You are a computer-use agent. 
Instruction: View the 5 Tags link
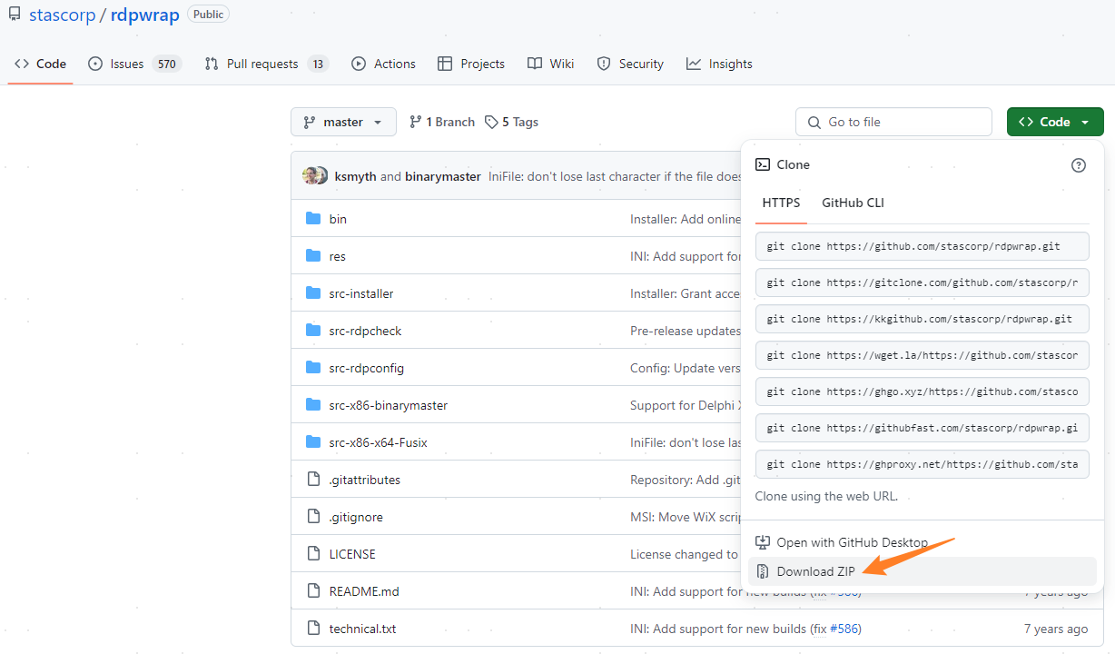click(511, 122)
